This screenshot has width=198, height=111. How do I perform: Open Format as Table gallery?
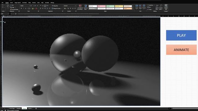click(86, 7)
